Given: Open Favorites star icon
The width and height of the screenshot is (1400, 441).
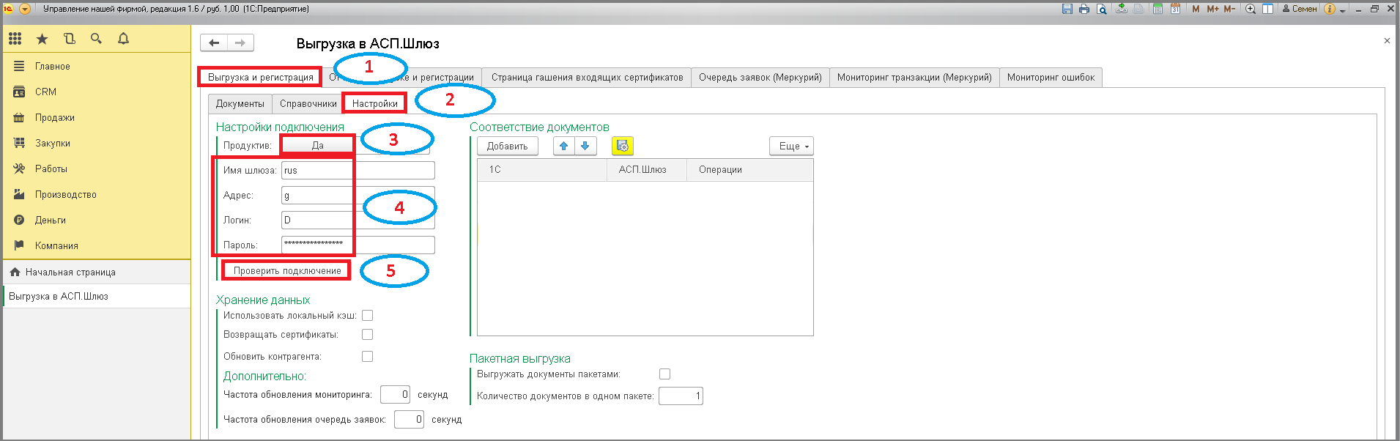Looking at the screenshot, I should (x=42, y=39).
